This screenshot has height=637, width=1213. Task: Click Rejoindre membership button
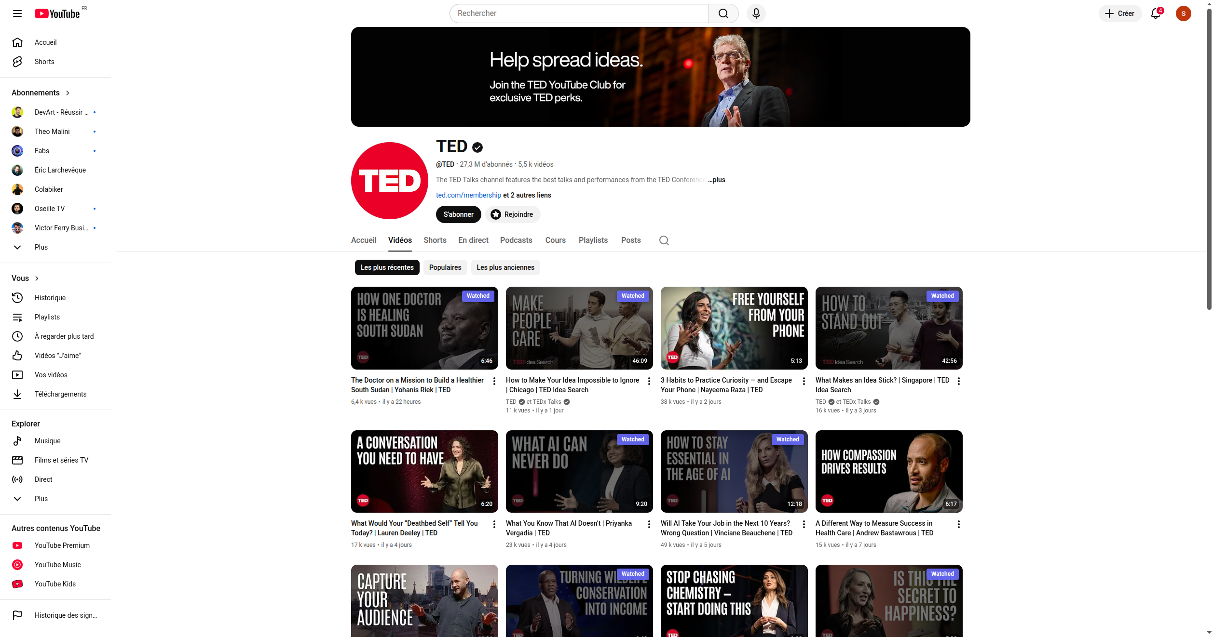[512, 214]
